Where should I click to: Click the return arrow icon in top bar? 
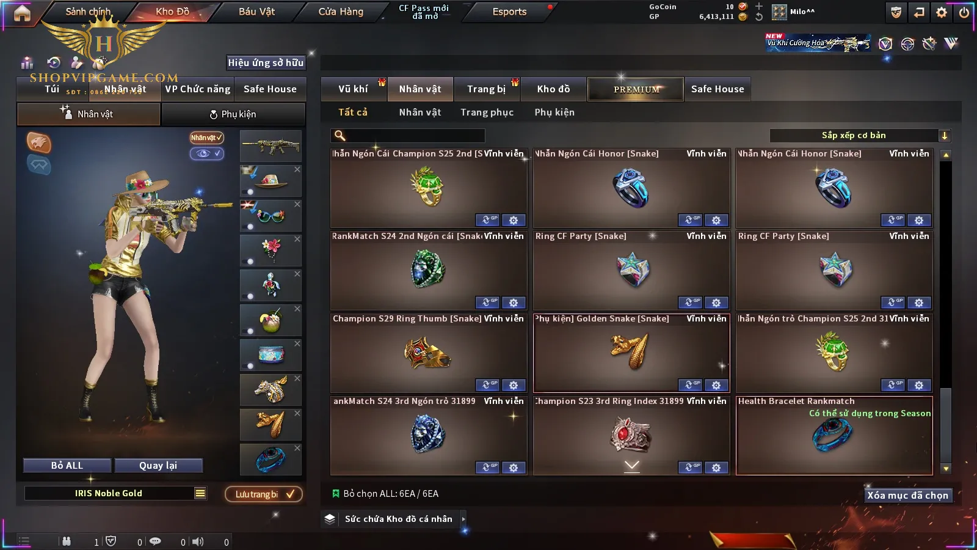919,12
